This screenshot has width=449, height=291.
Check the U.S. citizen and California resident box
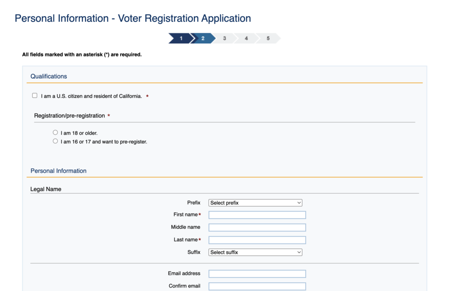tap(35, 96)
